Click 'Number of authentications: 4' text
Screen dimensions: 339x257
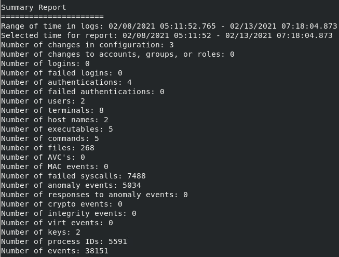tap(66, 82)
